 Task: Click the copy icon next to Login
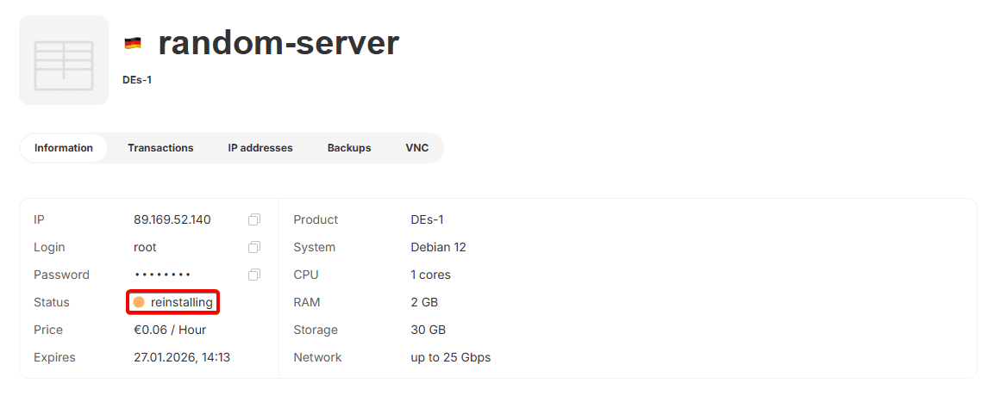[x=253, y=247]
